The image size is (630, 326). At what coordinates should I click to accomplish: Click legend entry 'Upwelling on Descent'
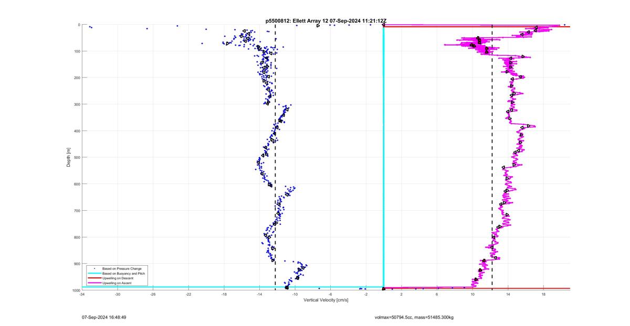pos(118,278)
